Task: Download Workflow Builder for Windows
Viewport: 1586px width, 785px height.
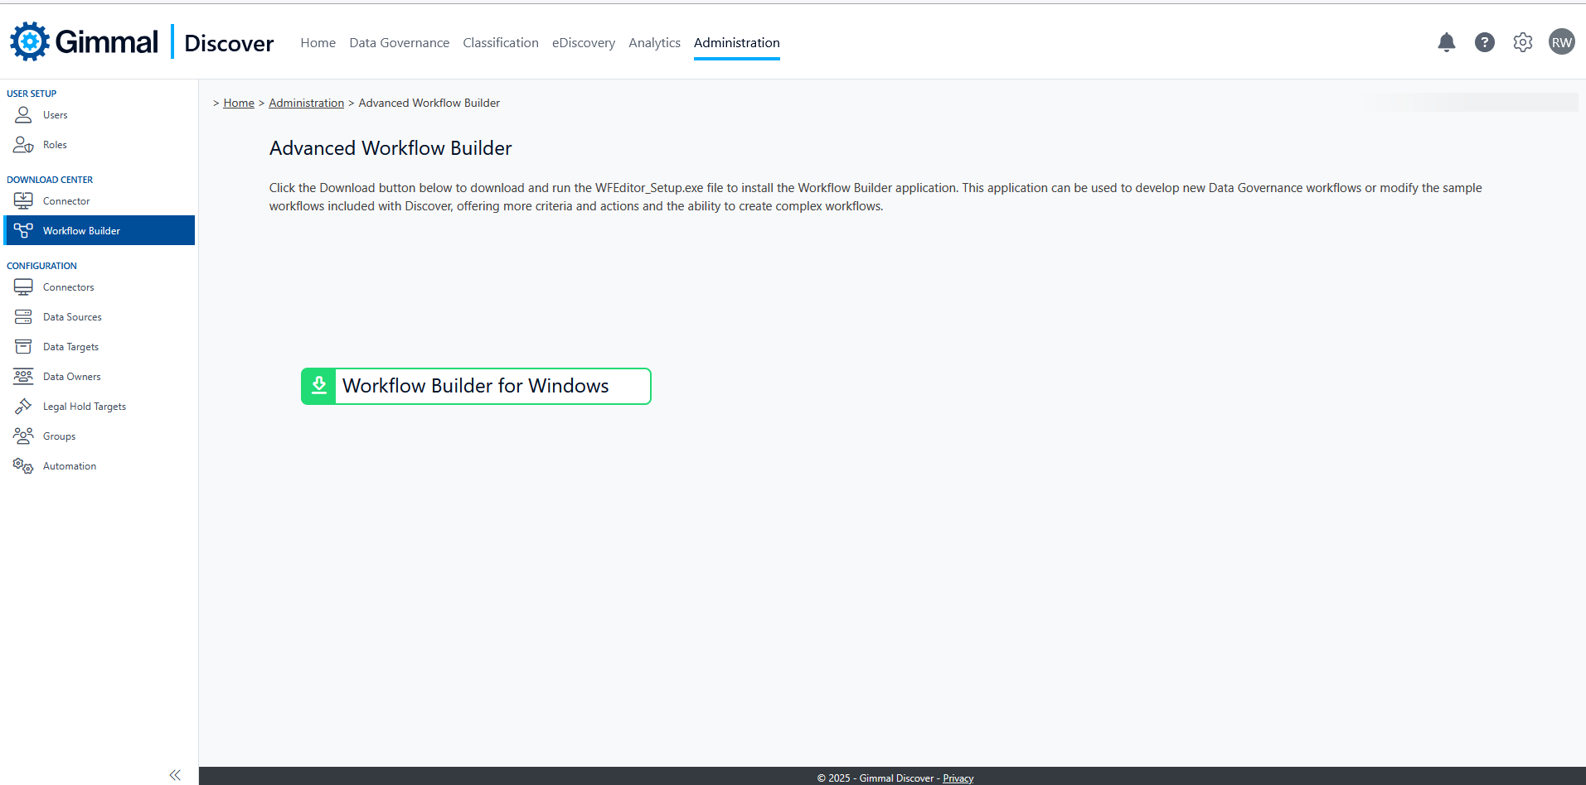Action: (x=476, y=386)
